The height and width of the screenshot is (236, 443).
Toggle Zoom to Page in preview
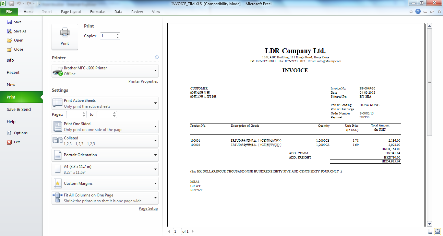pos(437,231)
